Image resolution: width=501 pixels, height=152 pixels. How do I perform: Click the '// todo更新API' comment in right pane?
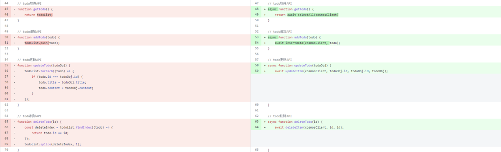[280, 60]
